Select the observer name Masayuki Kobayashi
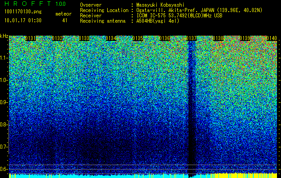Screen dimensions: 281x178 pos(160,5)
